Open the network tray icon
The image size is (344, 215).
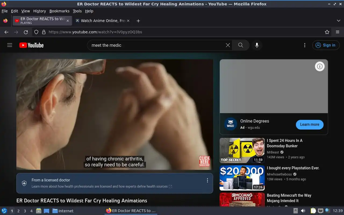click(x=320, y=211)
